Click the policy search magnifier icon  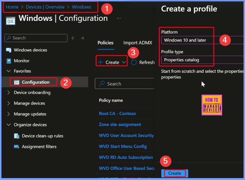click(102, 84)
